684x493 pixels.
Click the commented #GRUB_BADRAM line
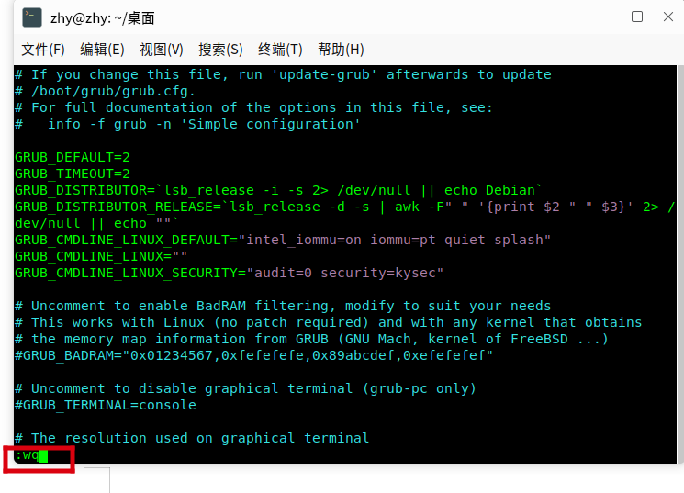pyautogui.click(x=253, y=355)
